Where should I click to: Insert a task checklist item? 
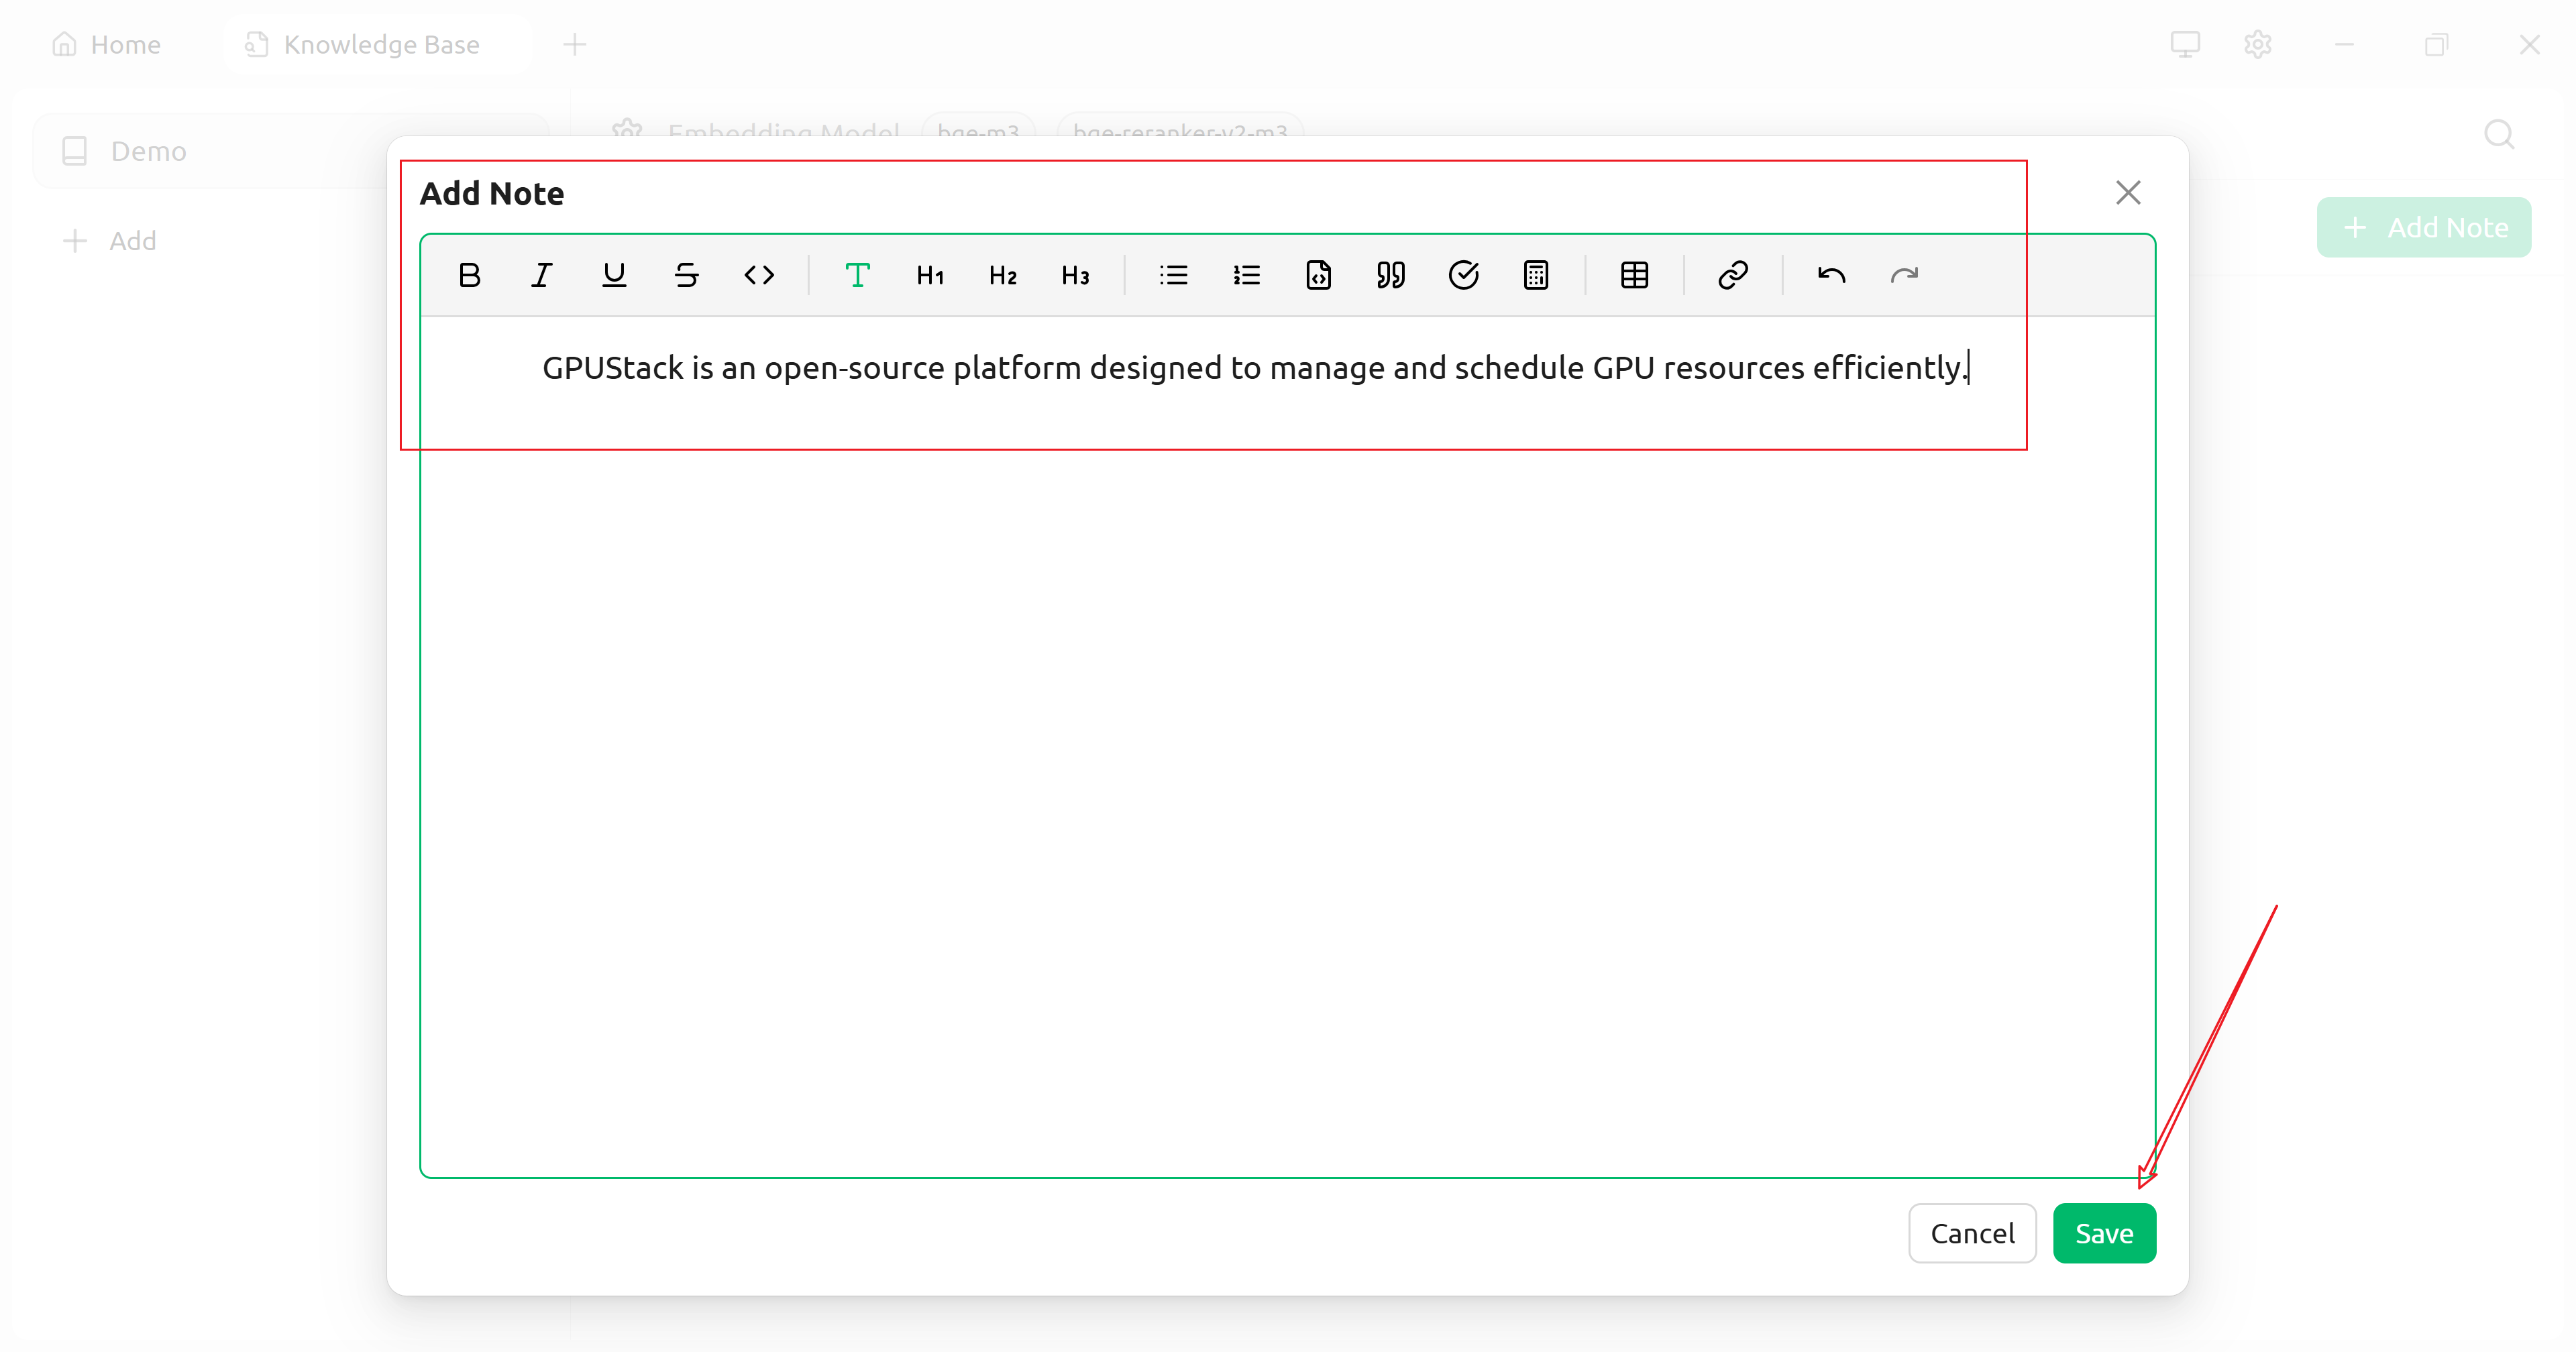coord(1463,275)
